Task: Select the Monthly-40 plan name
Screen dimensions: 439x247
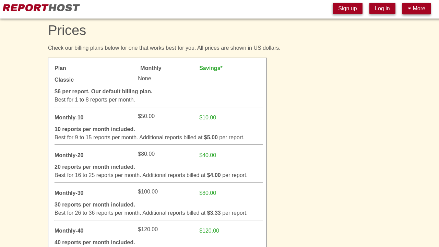Action: coord(69,231)
